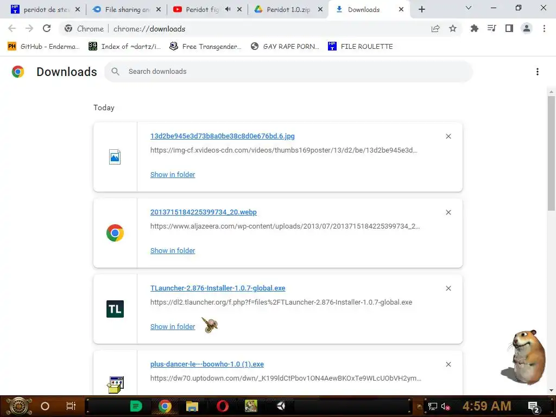Screen dimensions: 556x417
Task: Open the 'FILE ROULETTE' bookmark
Action: pos(361,47)
